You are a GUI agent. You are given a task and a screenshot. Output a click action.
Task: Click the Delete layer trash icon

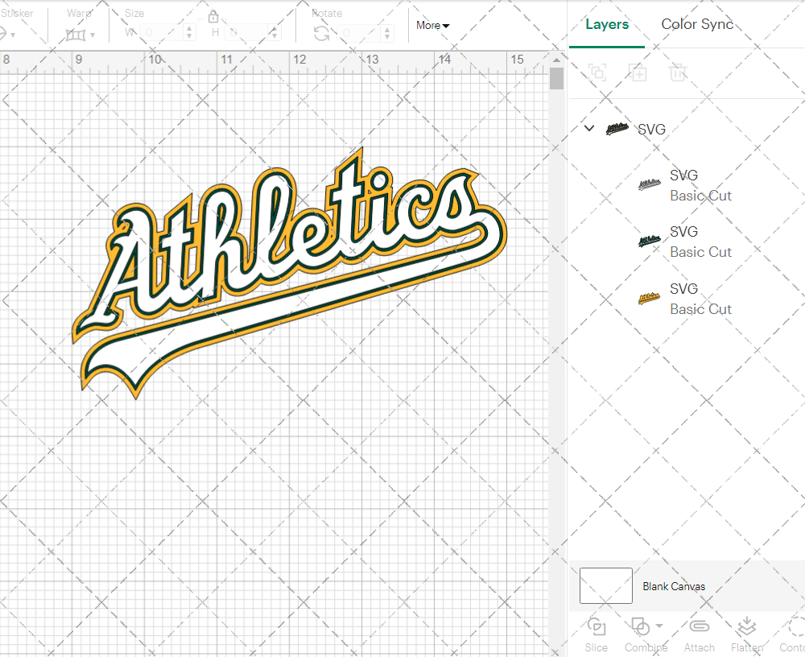pyautogui.click(x=678, y=72)
